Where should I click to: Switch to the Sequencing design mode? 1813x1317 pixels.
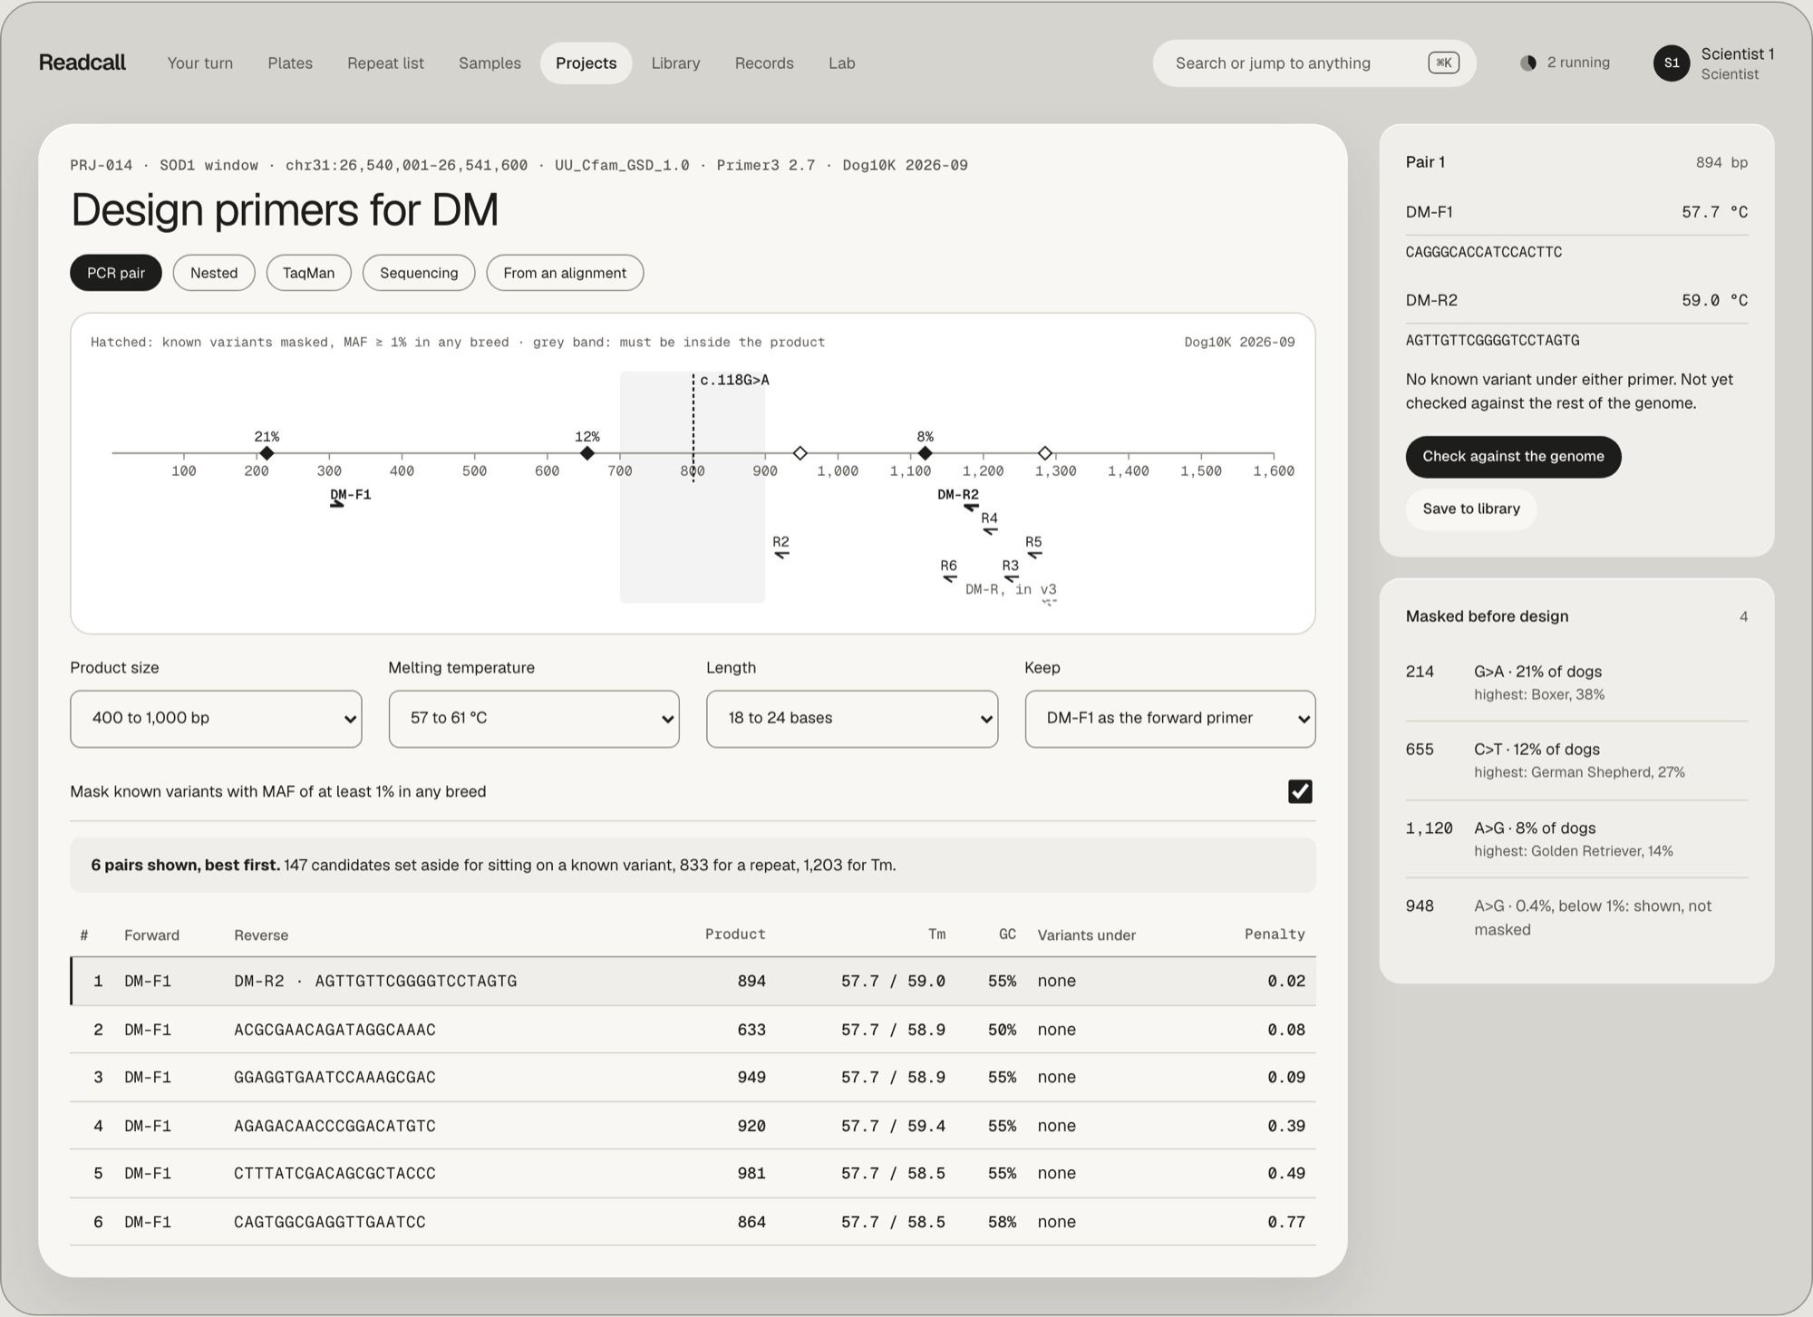coord(419,273)
